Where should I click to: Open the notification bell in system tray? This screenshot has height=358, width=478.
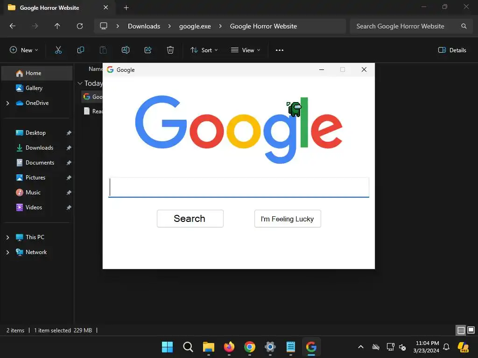tap(446, 347)
